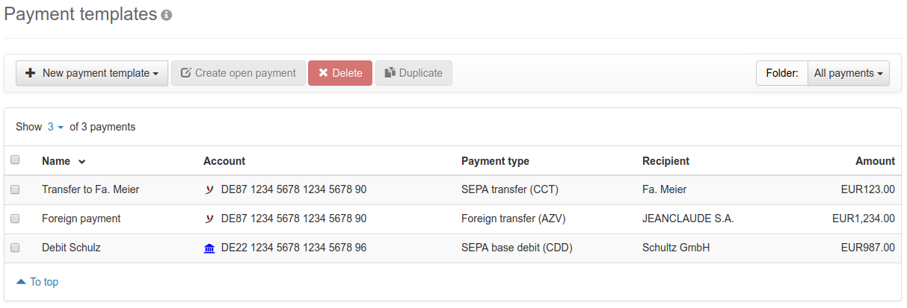Click amount EUR123.00
This screenshot has height=308, width=907.
[x=868, y=189]
